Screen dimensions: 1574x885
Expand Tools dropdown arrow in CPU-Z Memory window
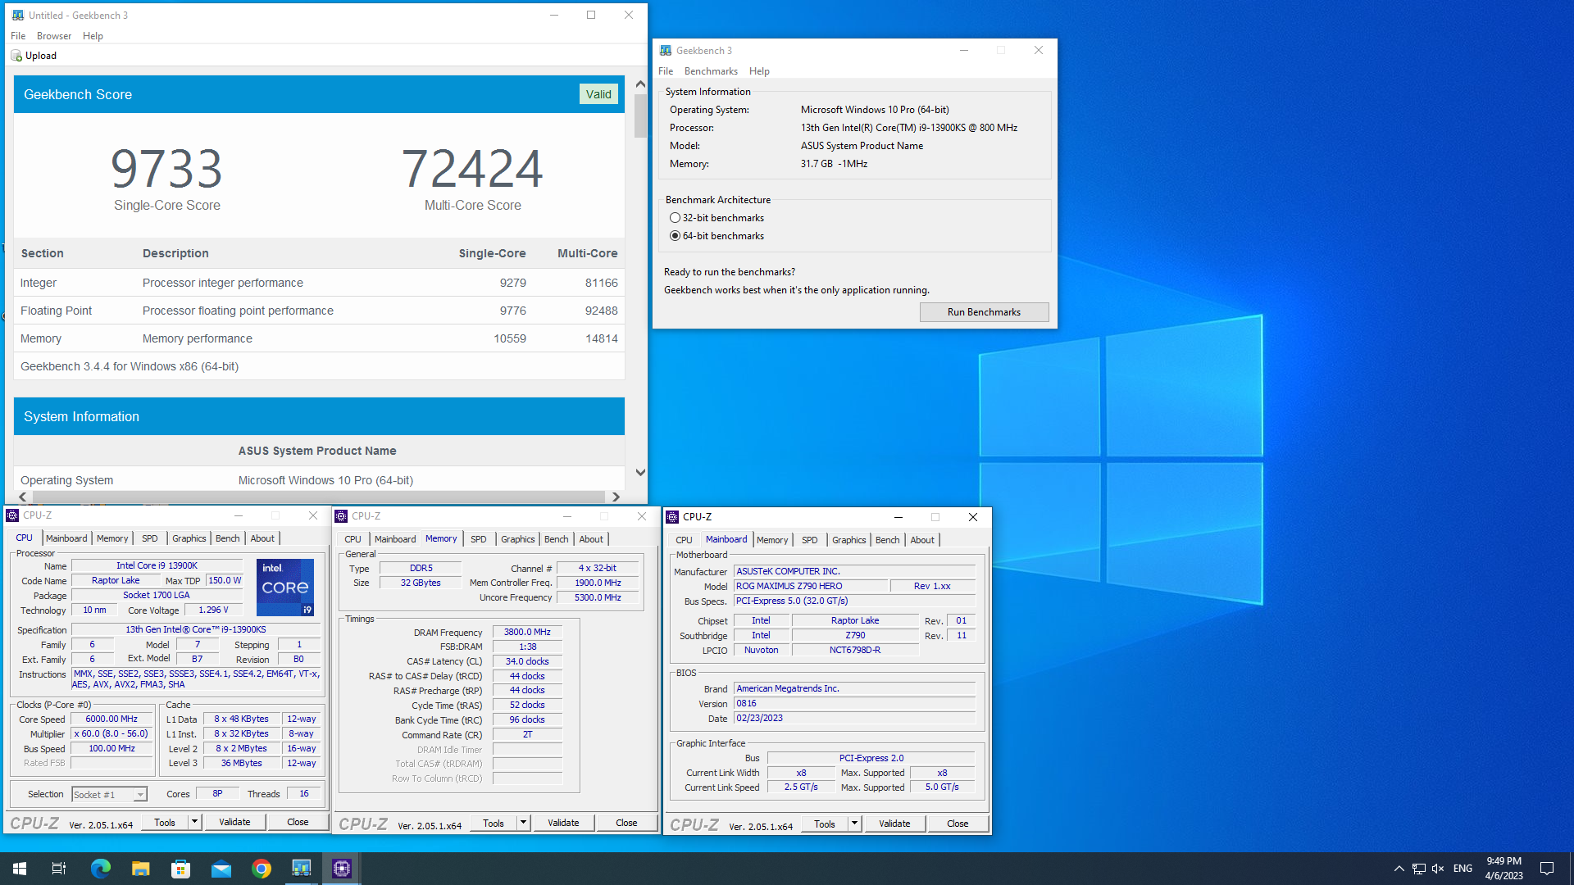pyautogui.click(x=523, y=823)
